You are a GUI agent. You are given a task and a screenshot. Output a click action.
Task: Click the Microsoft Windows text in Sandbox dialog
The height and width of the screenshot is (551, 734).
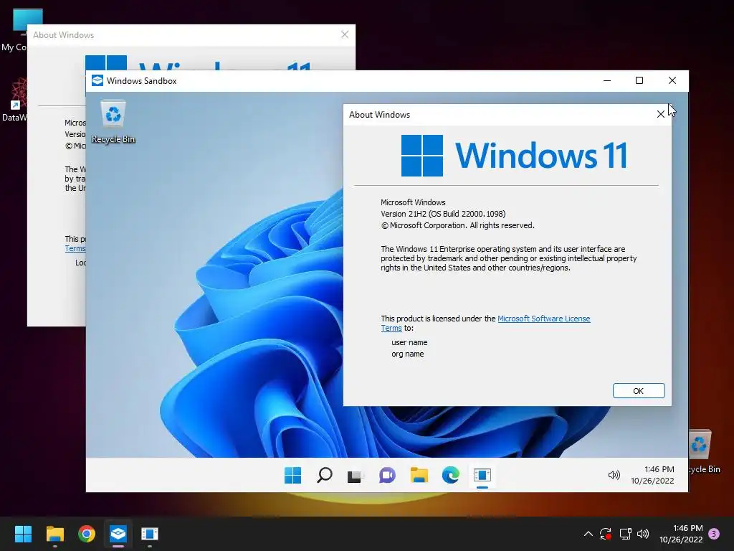click(413, 202)
